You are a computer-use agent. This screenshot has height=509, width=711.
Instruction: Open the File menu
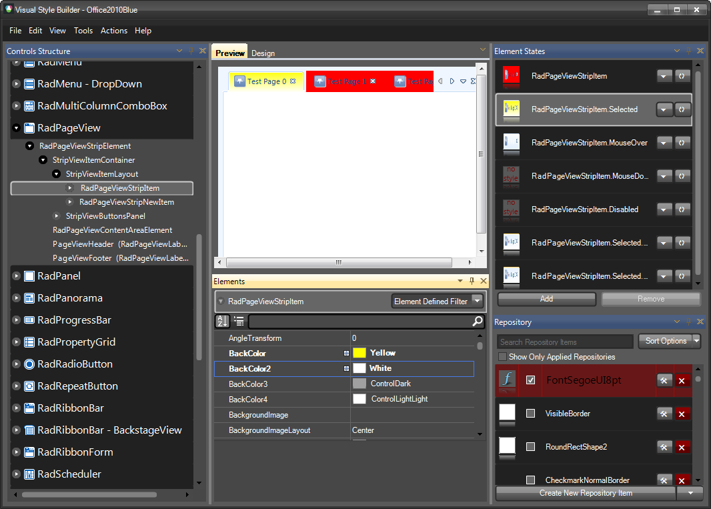[15, 31]
